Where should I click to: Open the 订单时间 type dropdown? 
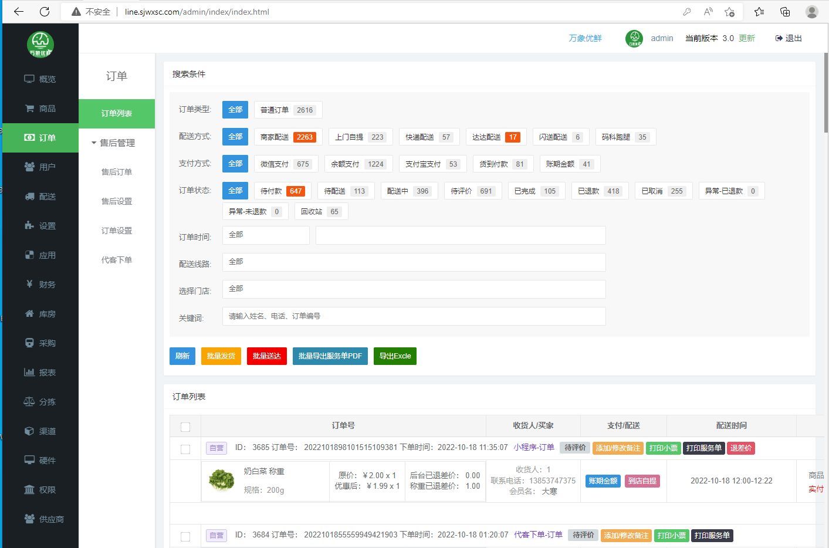[x=266, y=235]
